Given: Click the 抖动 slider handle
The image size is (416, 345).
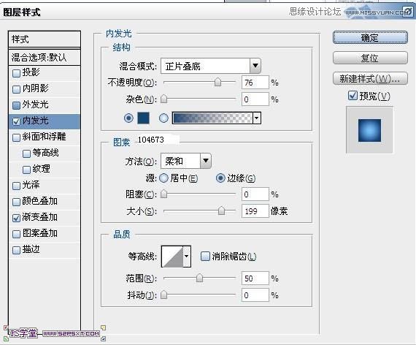Looking at the screenshot, I should (x=164, y=295).
